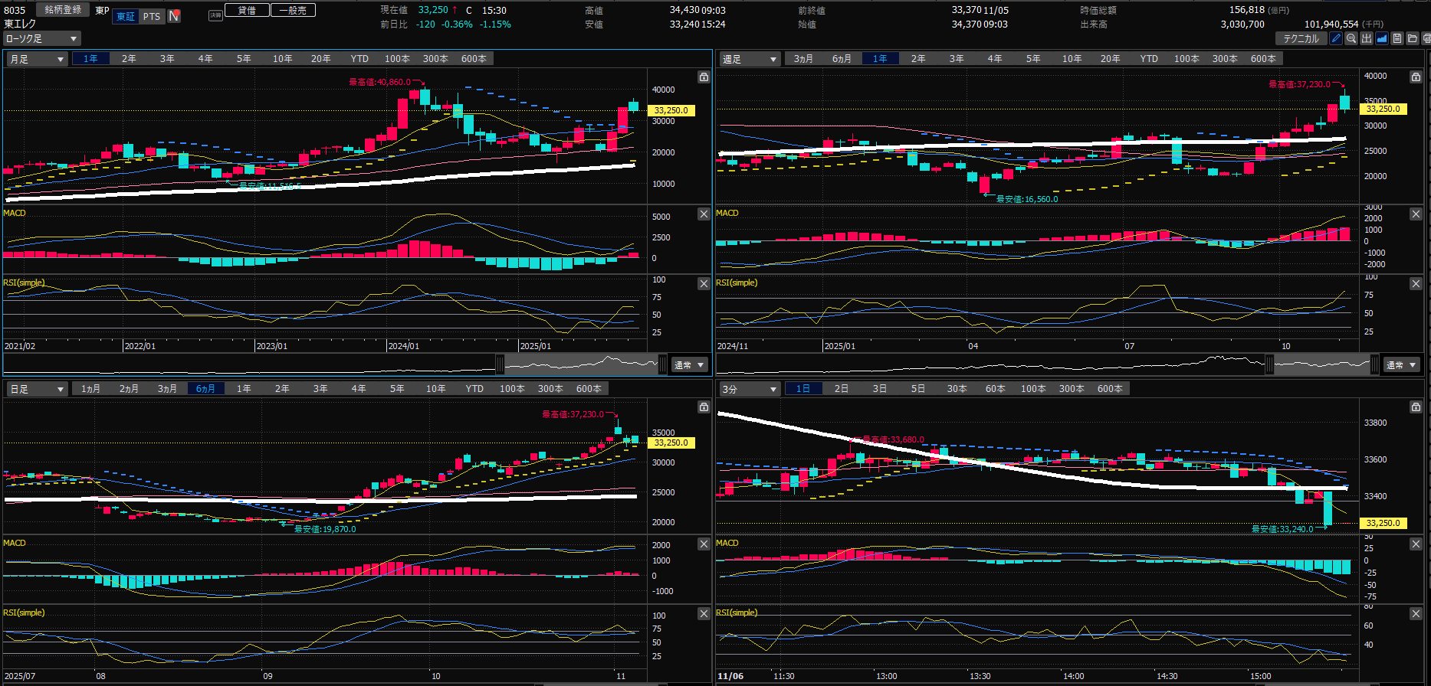The image size is (1431, 686).
Task: Open the news N icon with red dot
Action: click(175, 16)
